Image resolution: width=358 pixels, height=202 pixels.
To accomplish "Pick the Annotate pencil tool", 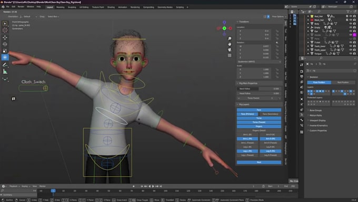I will [x=5, y=65].
